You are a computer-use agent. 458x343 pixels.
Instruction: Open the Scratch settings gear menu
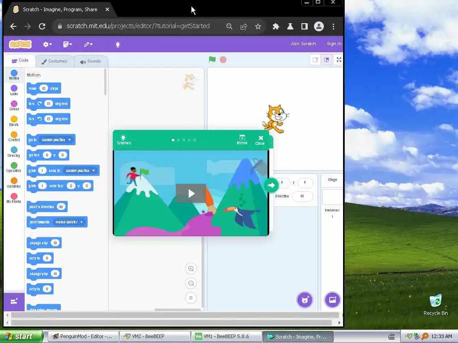[x=47, y=44]
